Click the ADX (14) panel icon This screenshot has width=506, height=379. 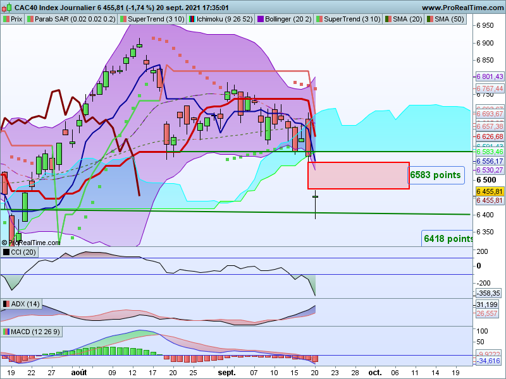(x=6, y=304)
